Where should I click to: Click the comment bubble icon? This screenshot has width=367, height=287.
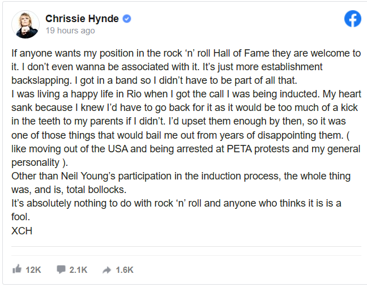tap(61, 269)
